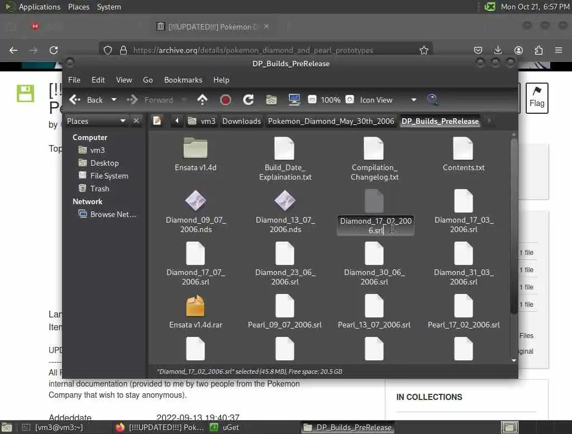The image size is (572, 434).
Task: Open the Computer location icon in toolbar
Action: point(294,100)
